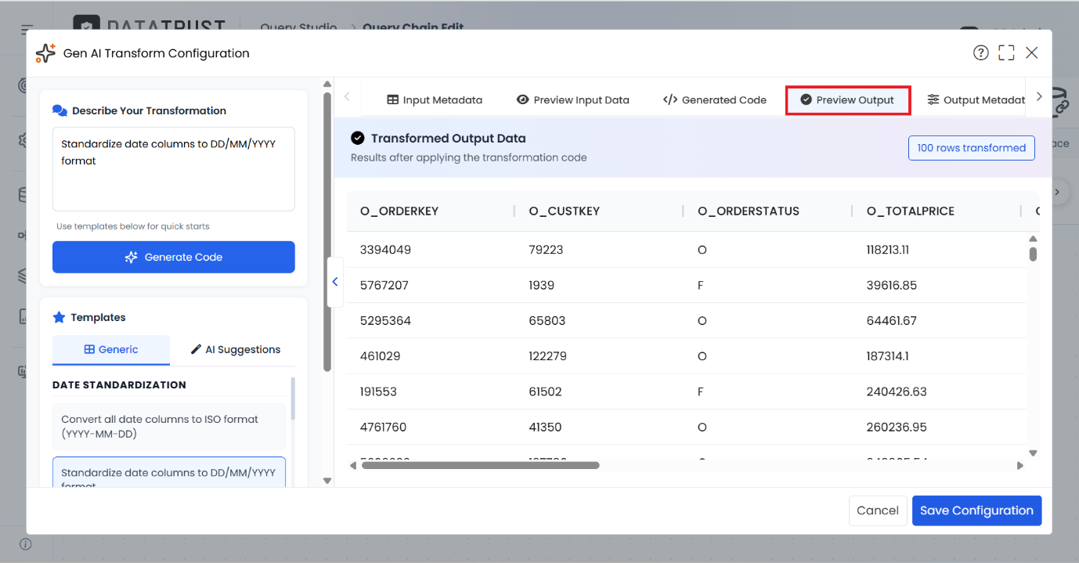Go to the Output Metadata tab
This screenshot has height=563, width=1079.
coord(976,100)
